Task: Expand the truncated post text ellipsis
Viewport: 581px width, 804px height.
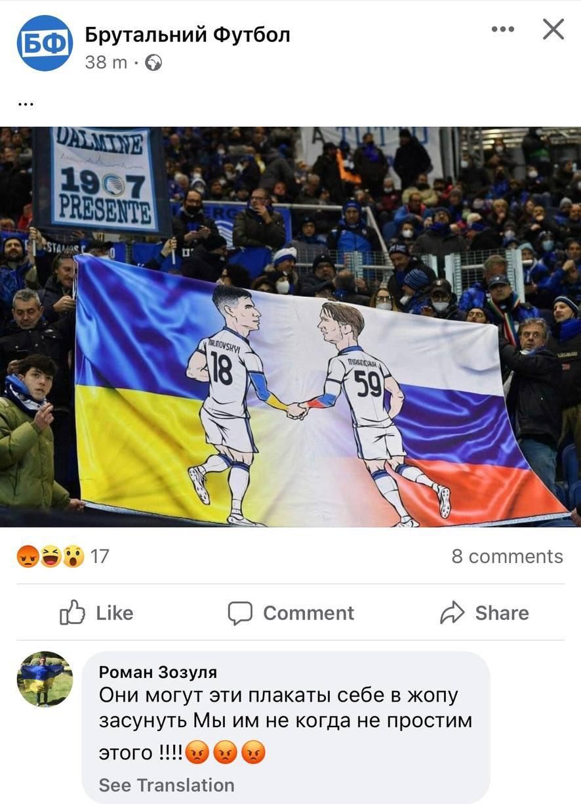Action: tap(26, 103)
